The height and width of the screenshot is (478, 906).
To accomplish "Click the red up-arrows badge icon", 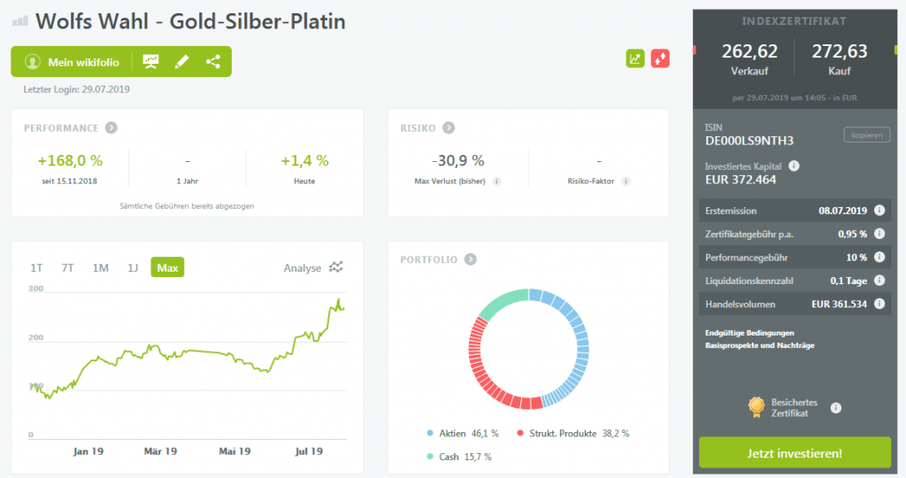I will tap(660, 58).
